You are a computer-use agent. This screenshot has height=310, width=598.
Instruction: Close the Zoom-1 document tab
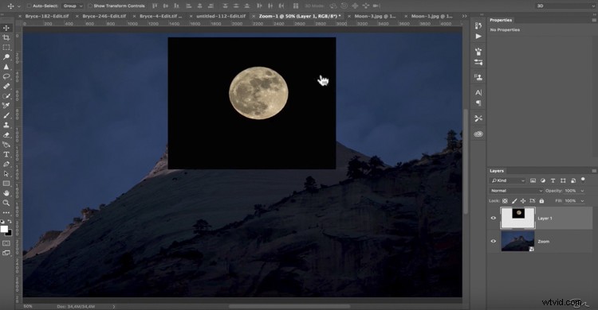click(254, 17)
